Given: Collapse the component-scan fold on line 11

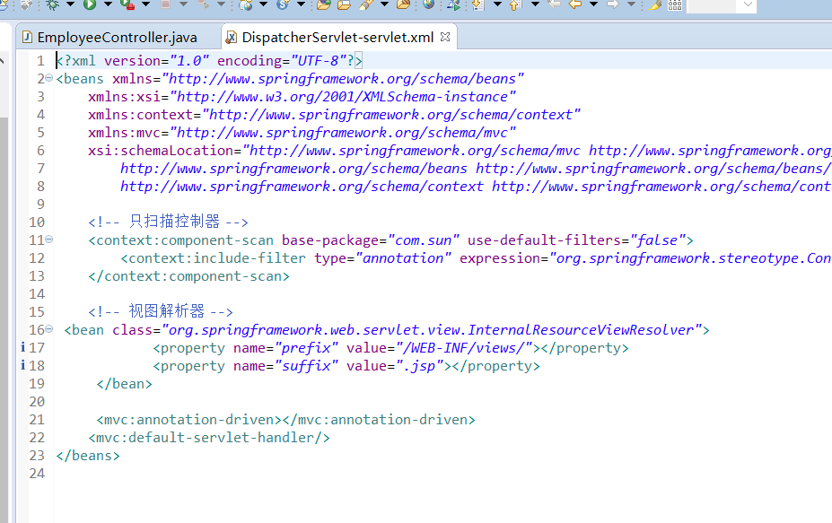Looking at the screenshot, I should coord(48,240).
